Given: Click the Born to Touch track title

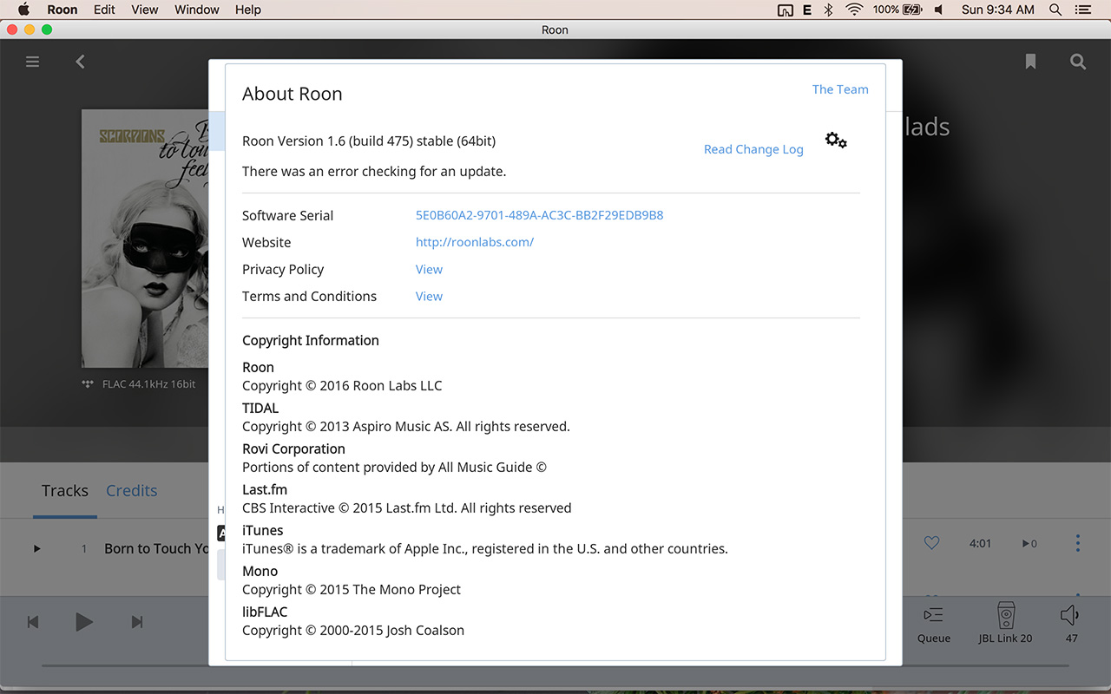Looking at the screenshot, I should pos(156,548).
